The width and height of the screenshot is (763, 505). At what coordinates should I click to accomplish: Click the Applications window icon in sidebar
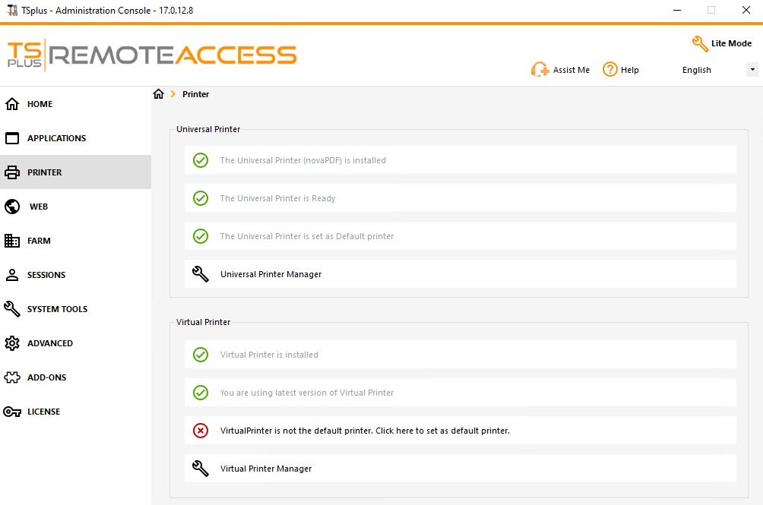tap(11, 137)
